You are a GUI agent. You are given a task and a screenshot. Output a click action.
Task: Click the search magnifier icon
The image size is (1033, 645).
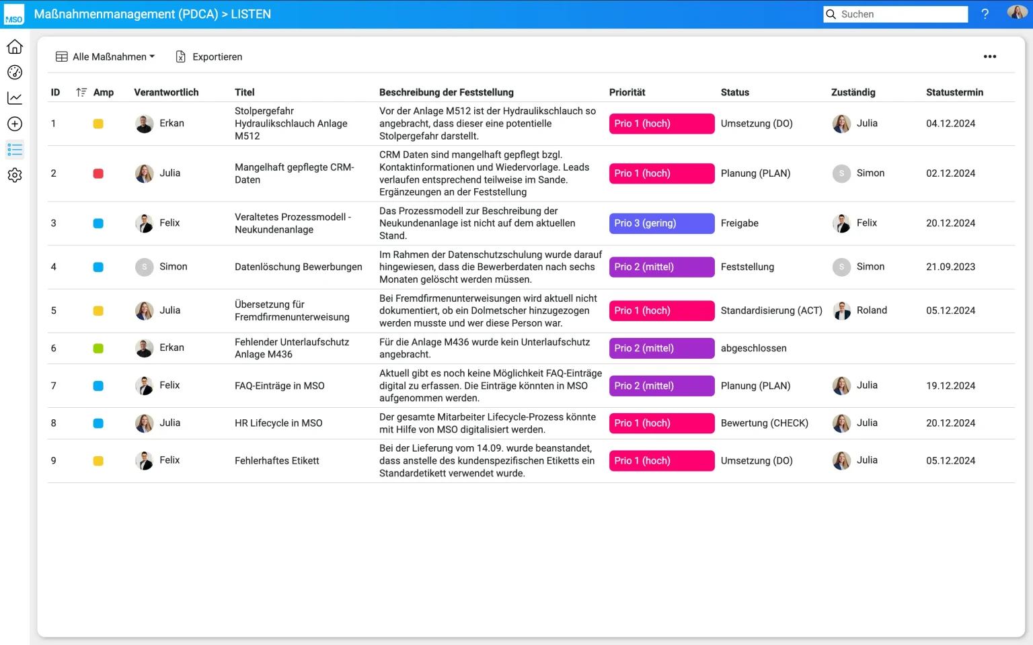click(x=831, y=14)
